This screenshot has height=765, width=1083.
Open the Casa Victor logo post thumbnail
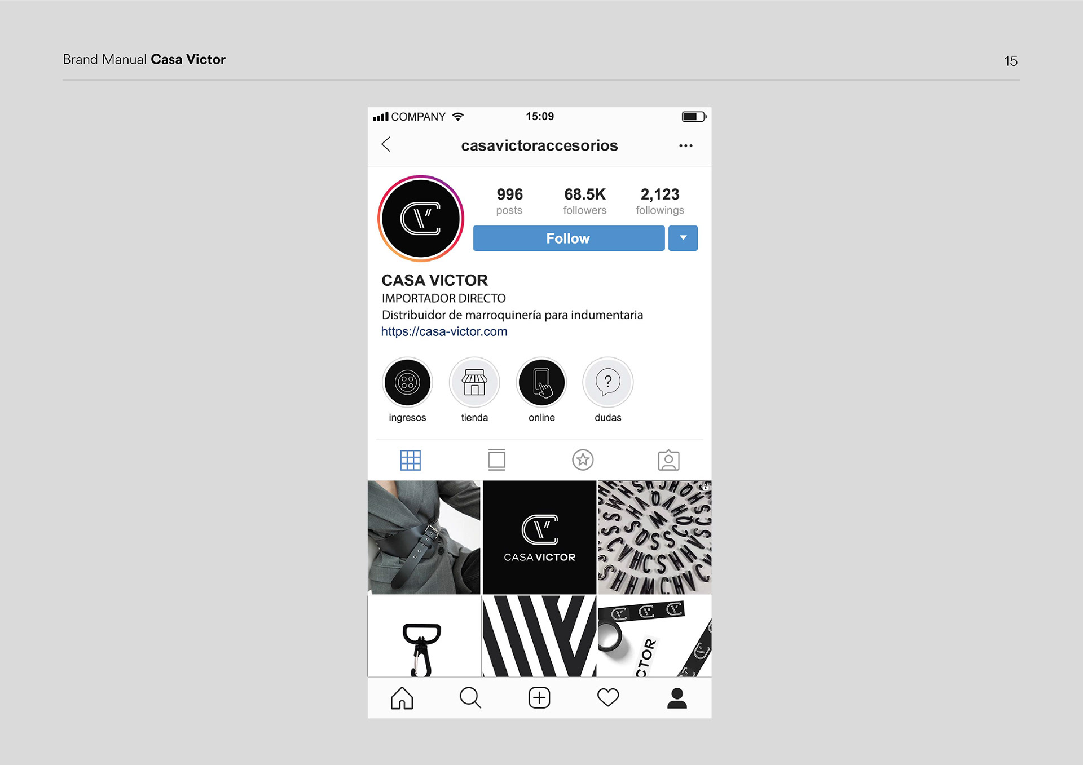click(539, 537)
